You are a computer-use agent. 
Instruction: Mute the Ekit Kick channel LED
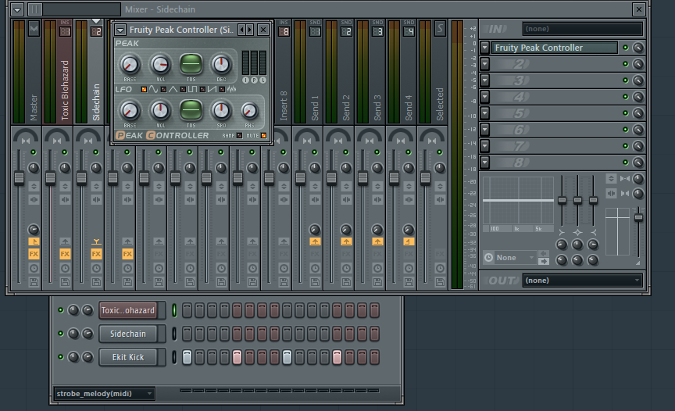61,357
